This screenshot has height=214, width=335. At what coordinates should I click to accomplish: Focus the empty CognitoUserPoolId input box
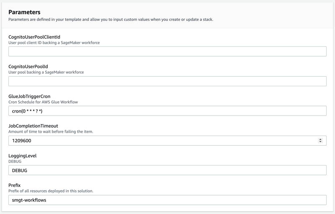pos(167,81)
